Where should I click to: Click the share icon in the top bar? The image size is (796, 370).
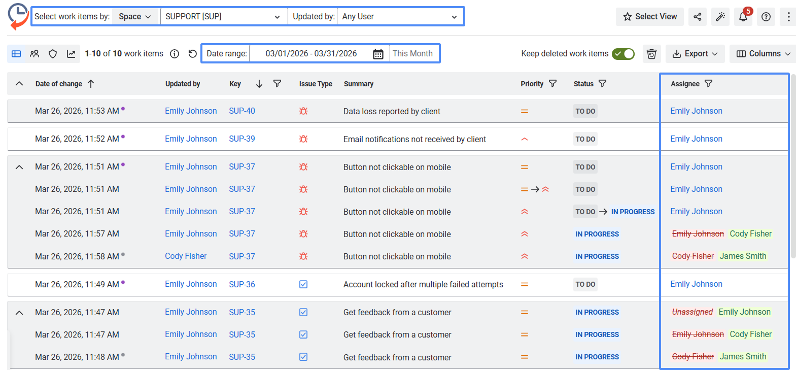tap(698, 17)
